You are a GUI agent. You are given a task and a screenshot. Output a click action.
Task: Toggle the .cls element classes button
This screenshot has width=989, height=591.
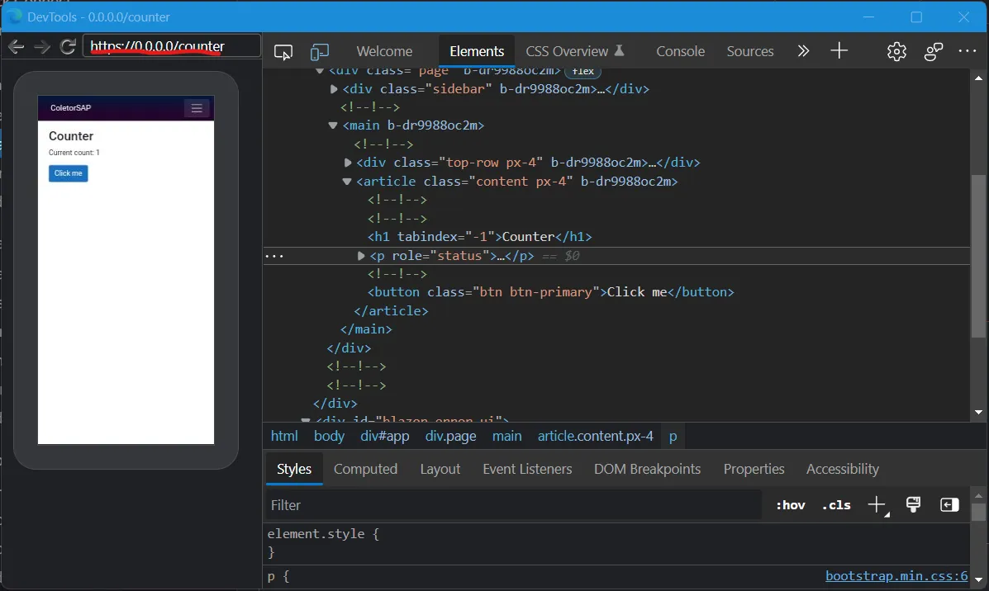pyautogui.click(x=836, y=505)
